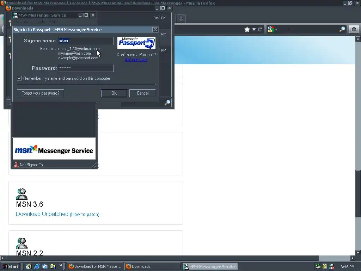Launch Outlook Express from quick launch
Viewport: 361px width, 271px height.
point(45,266)
